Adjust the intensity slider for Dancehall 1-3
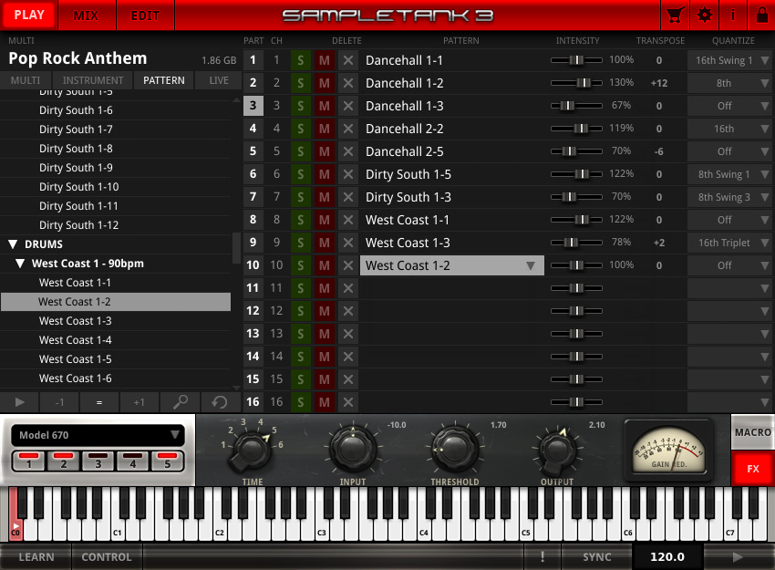Screen dimensions: 775x570 [x=577, y=106]
